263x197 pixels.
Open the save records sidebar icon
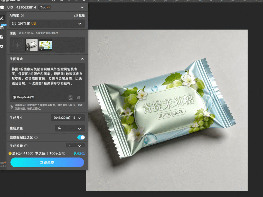(x=2, y=37)
